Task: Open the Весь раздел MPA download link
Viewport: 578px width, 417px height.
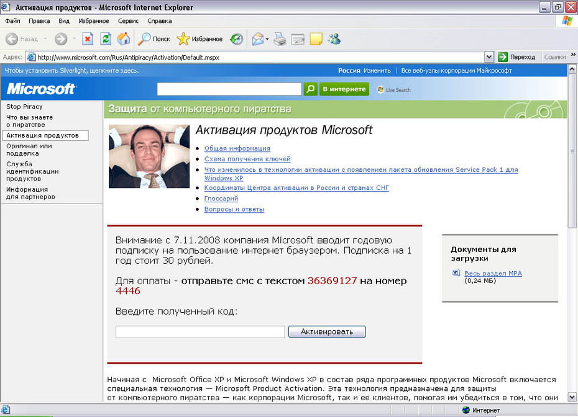Action: point(493,273)
